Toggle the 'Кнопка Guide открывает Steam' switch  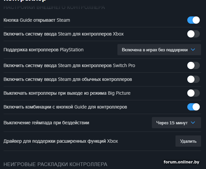pos(193,20)
